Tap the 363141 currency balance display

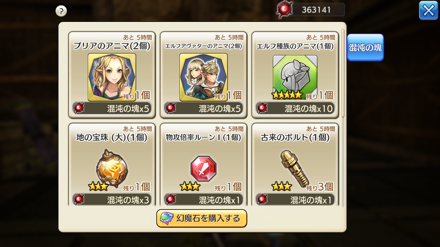(x=316, y=10)
